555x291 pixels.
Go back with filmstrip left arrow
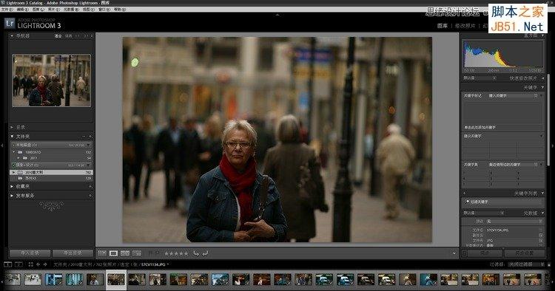point(38,264)
